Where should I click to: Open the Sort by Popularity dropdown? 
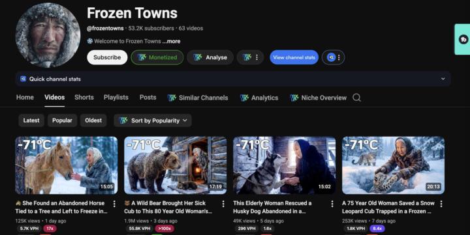tap(153, 120)
